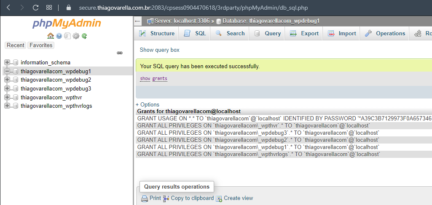Image resolution: width=432 pixels, height=205 pixels.
Task: Click the 'show' keyword in executed query
Action: 145,78
